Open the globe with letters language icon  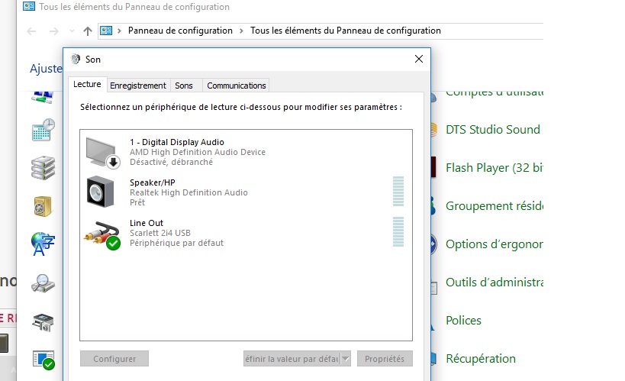(43, 244)
